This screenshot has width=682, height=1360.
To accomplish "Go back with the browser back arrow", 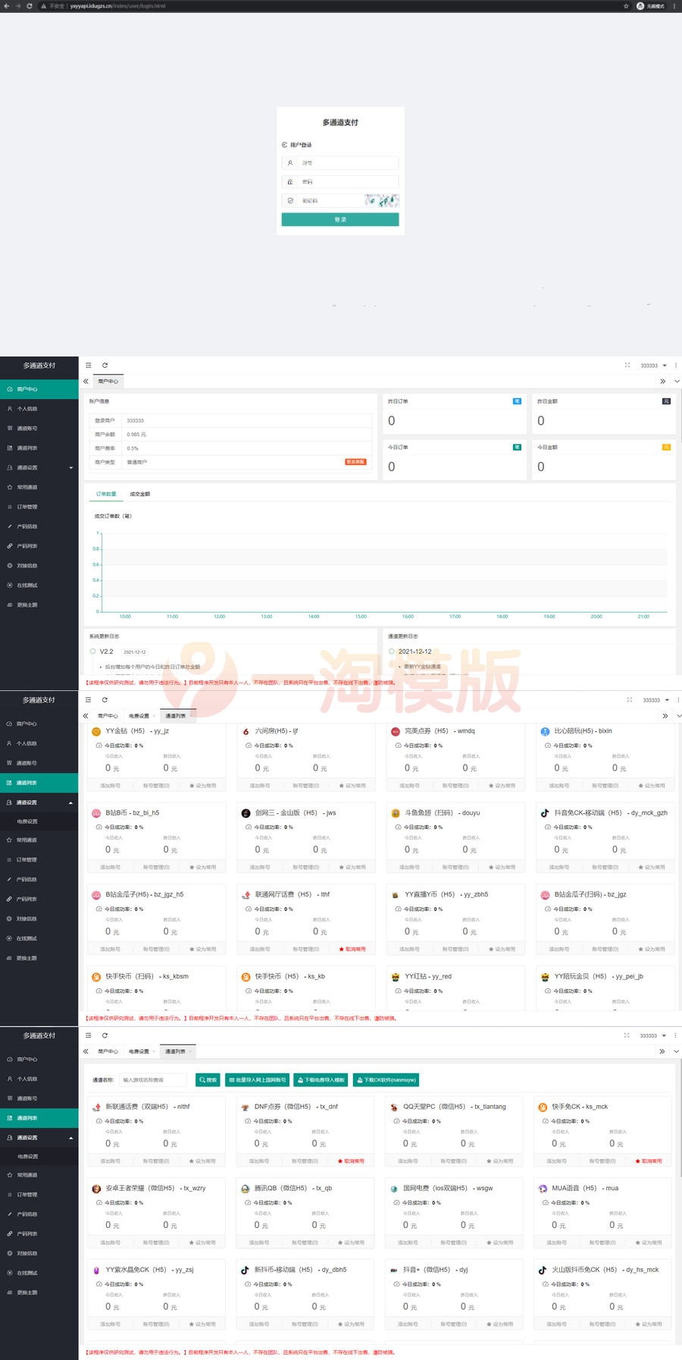I will pyautogui.click(x=7, y=5).
